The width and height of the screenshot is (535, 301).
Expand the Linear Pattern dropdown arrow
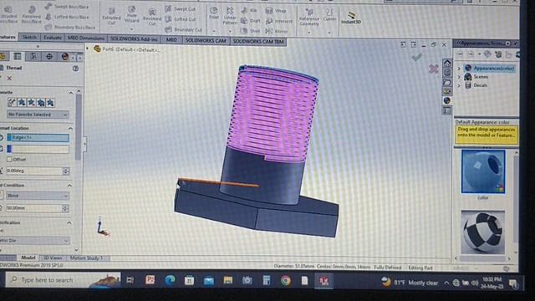click(230, 32)
